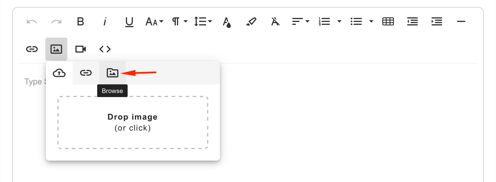Clear text formatting
Image resolution: width=496 pixels, height=182 pixels.
pyautogui.click(x=276, y=22)
